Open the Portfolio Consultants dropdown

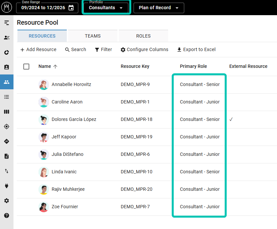click(106, 8)
